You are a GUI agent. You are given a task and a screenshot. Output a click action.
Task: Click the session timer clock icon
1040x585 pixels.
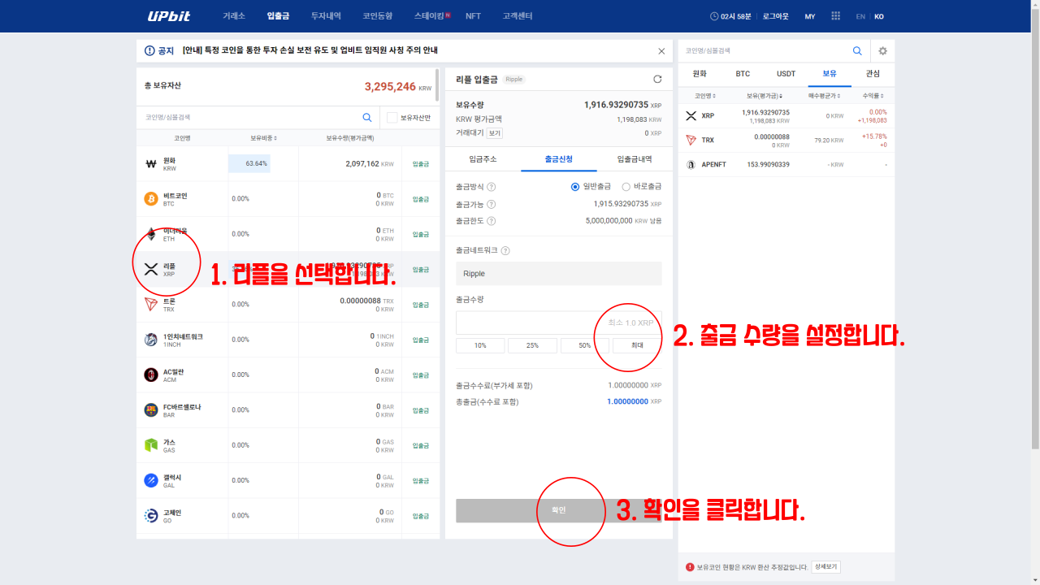(714, 16)
